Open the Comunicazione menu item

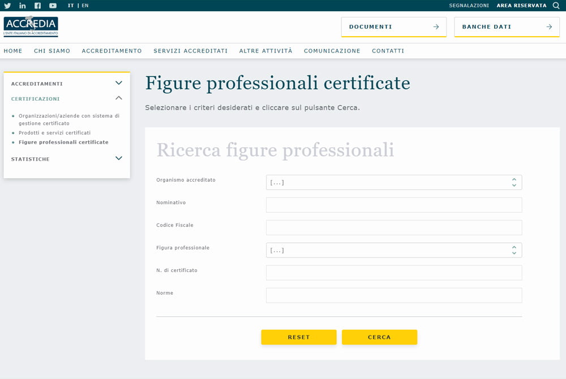[x=332, y=51]
